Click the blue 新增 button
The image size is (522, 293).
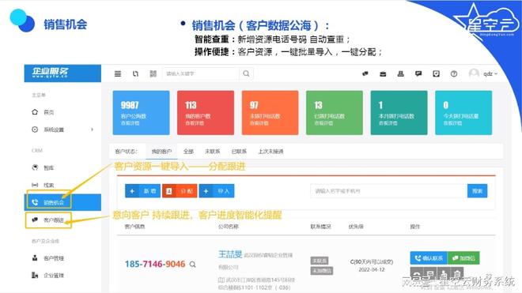[x=143, y=191]
